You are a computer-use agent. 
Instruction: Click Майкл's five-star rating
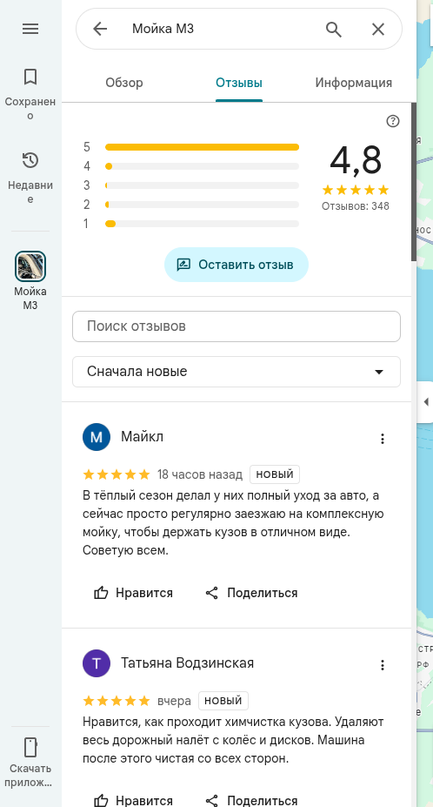click(117, 474)
